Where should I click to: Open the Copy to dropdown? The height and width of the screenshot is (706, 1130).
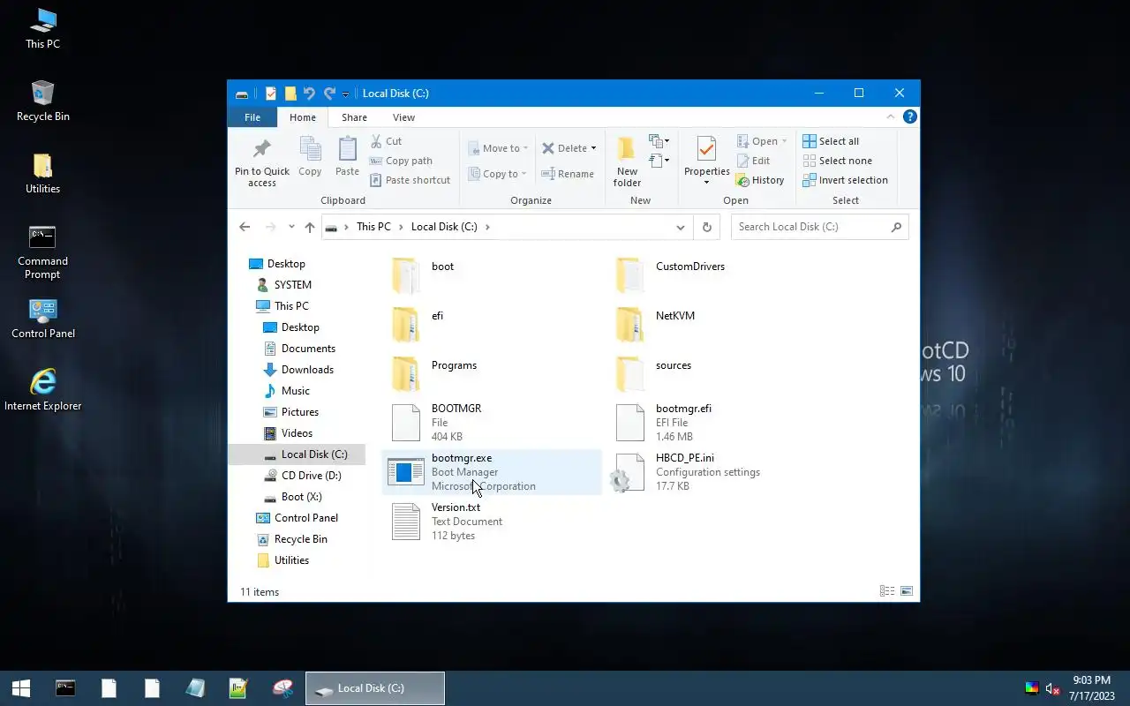[x=498, y=174]
